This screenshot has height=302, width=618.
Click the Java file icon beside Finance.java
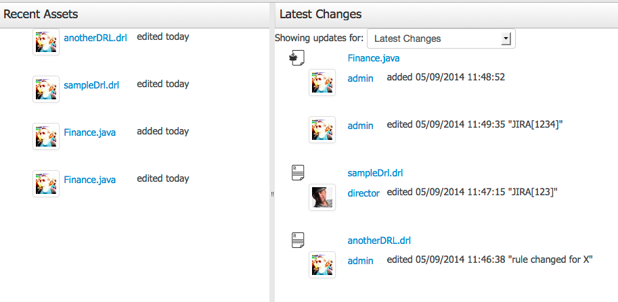point(297,58)
